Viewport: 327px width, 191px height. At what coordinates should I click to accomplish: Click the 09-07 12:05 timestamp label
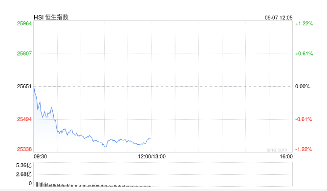click(x=279, y=18)
